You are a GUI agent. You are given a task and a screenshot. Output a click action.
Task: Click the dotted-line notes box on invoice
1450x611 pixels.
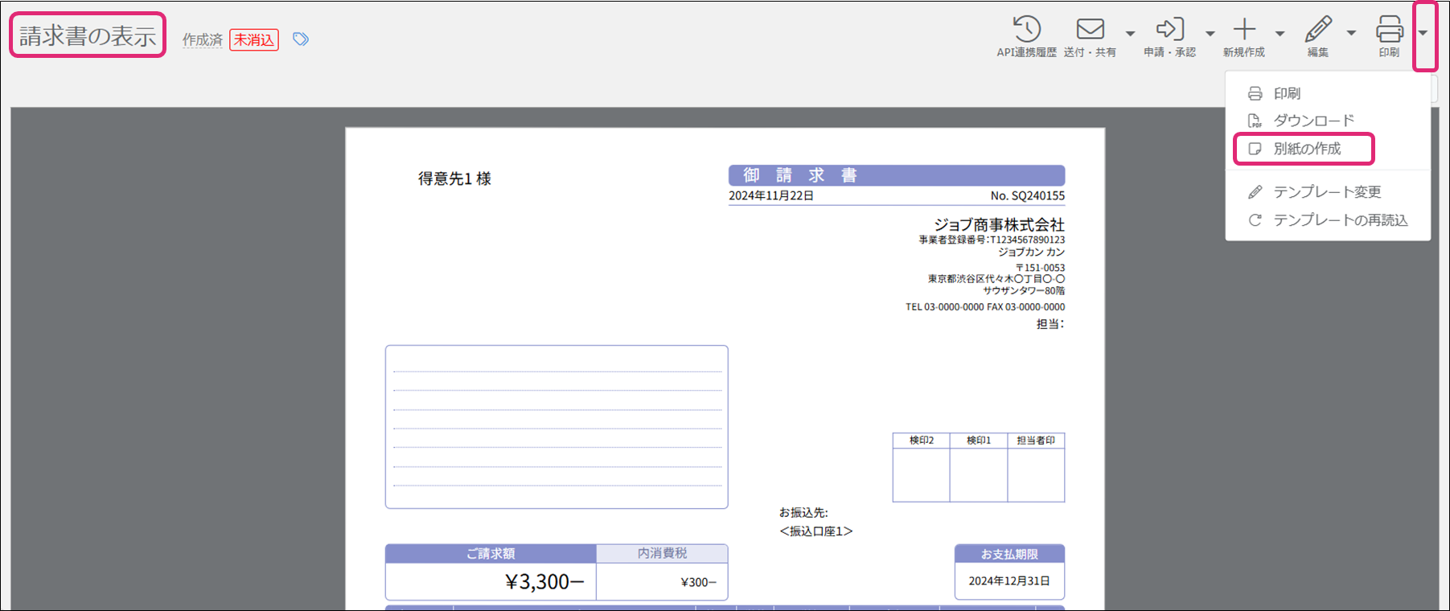coord(557,427)
